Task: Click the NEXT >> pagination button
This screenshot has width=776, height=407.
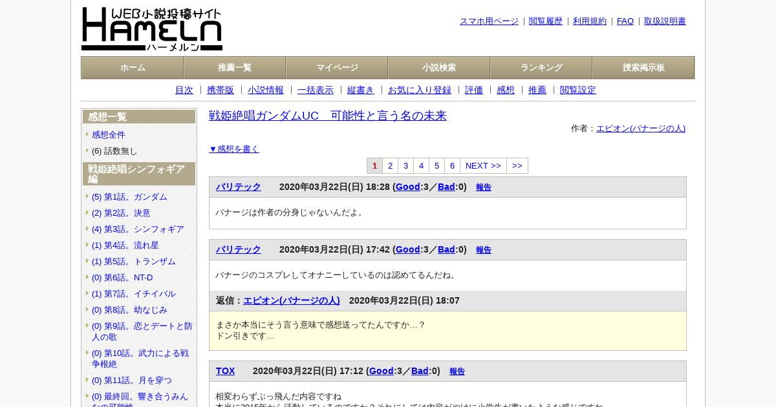Action: coord(483,166)
